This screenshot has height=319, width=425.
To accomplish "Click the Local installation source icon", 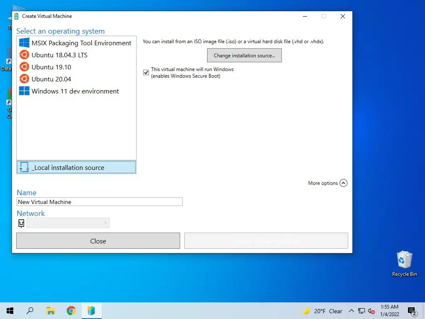I will (24, 167).
